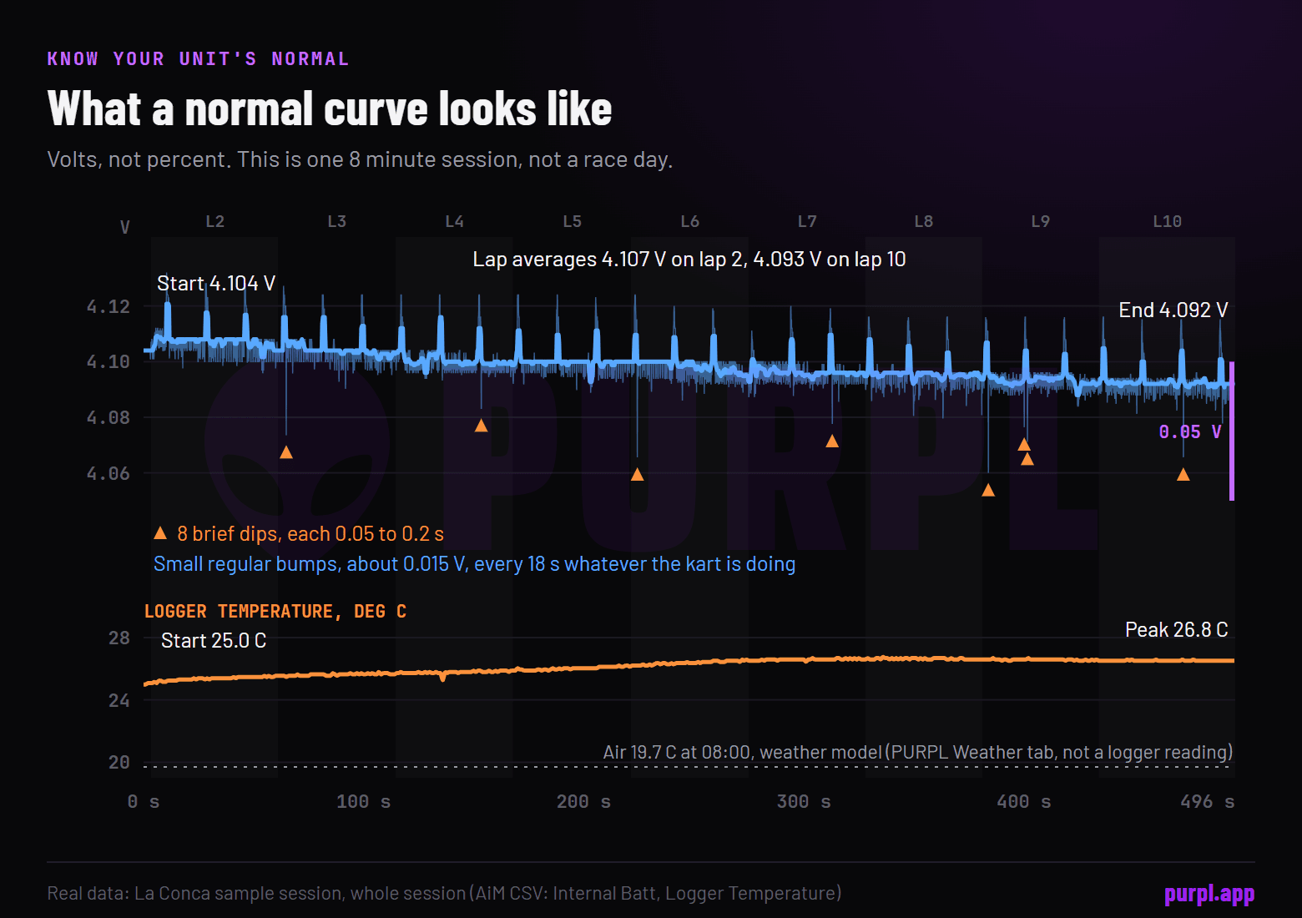Open the purpl.app link
Screen dimensions: 1302x918
1209,894
